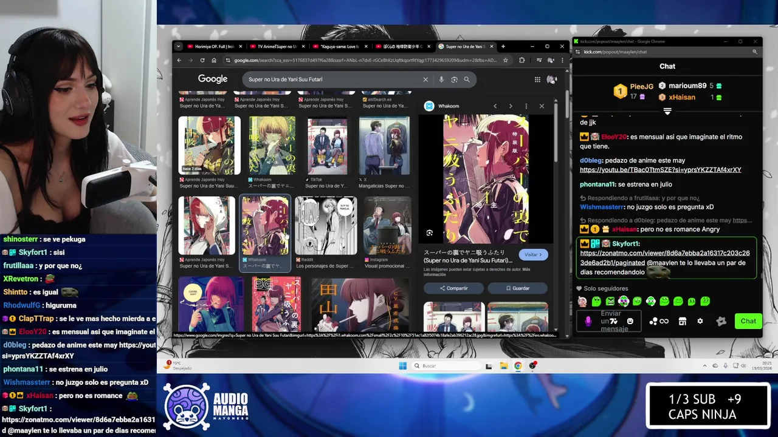Viewport: 778px width, 437px height.
Task: Open the TikTok image result thumbnail
Action: point(327,146)
